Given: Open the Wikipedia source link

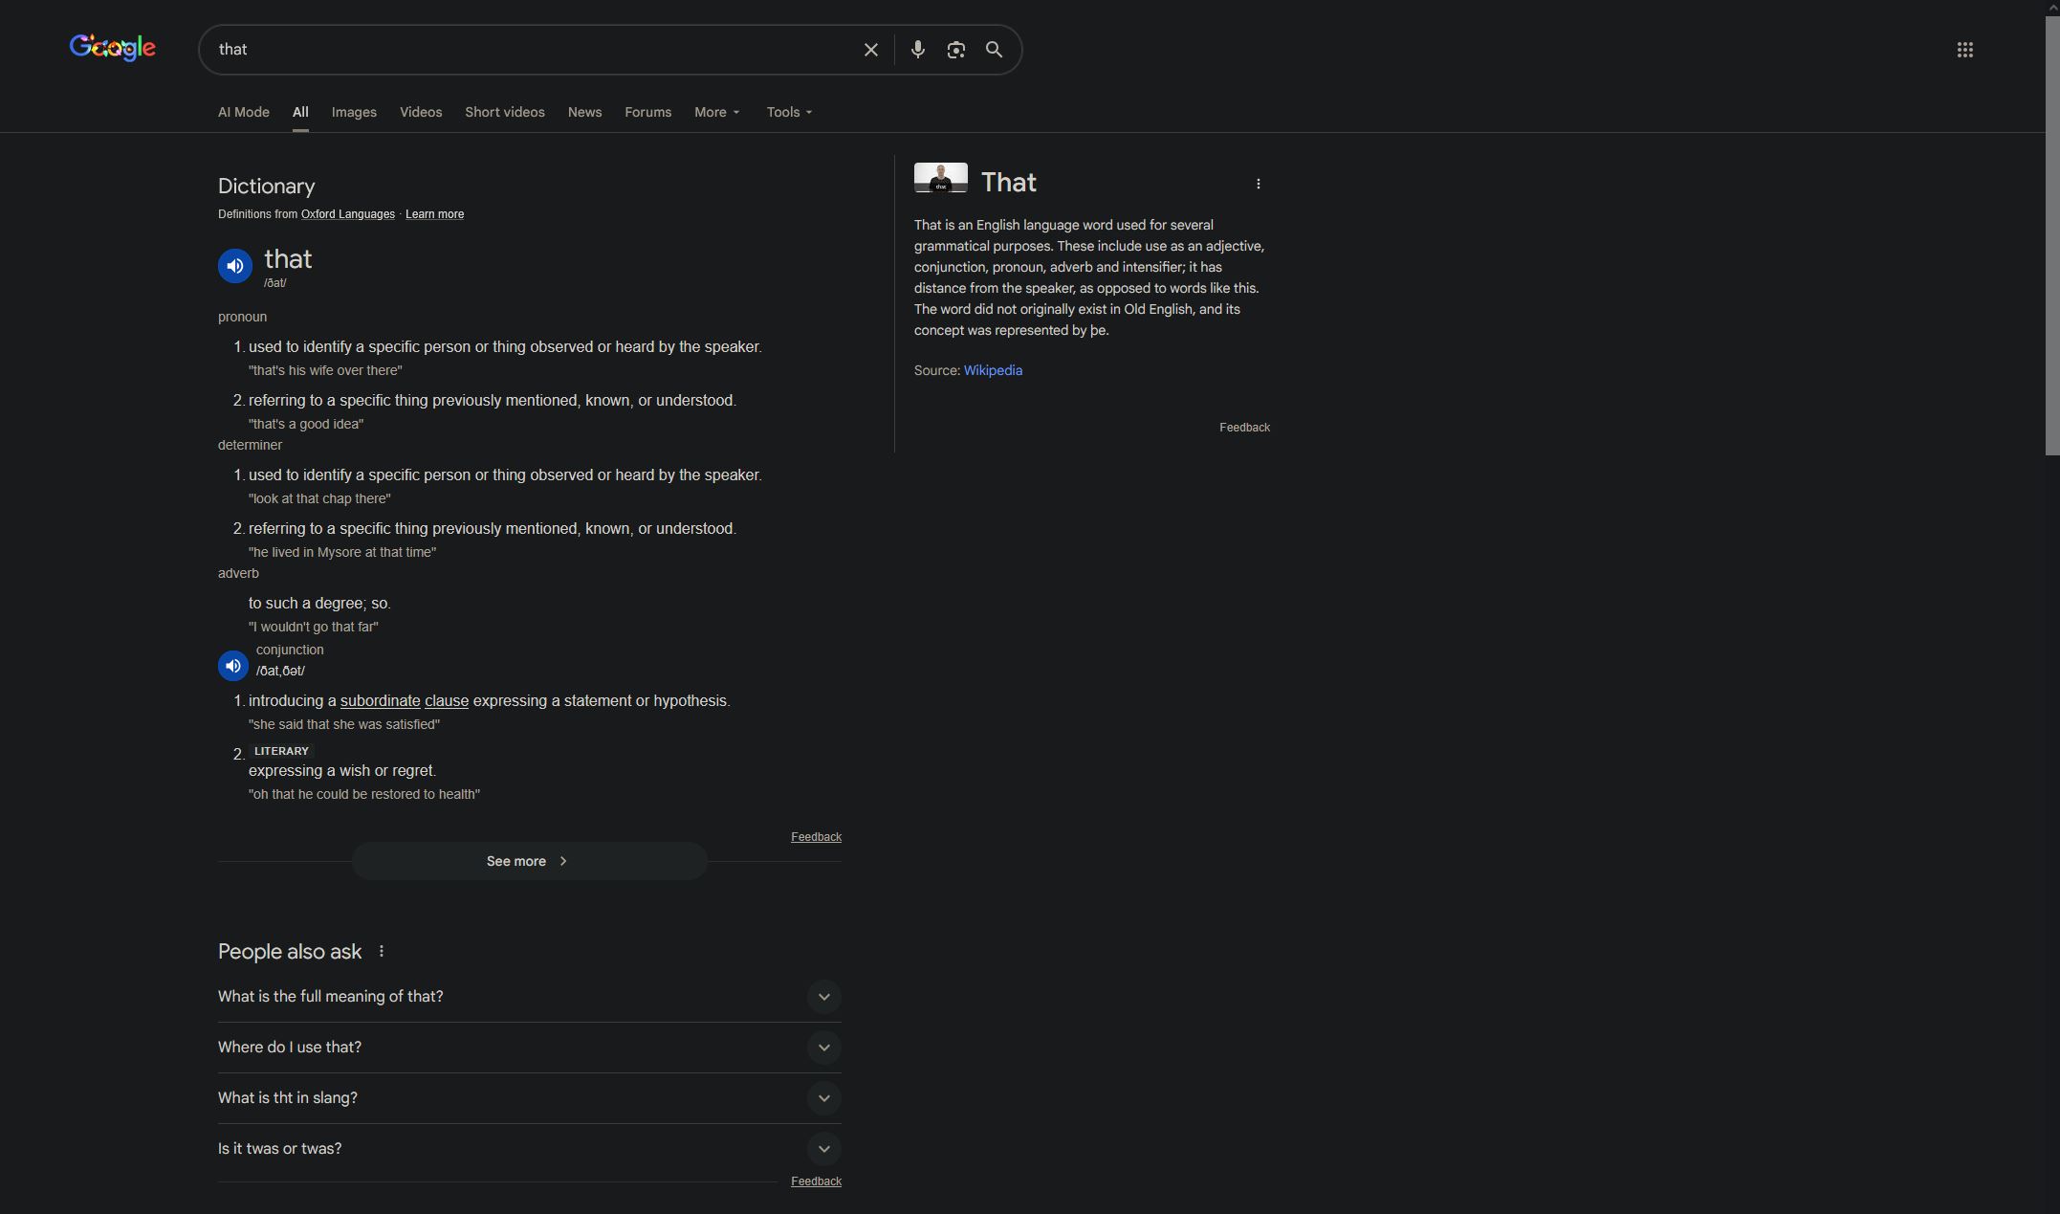Looking at the screenshot, I should (992, 370).
